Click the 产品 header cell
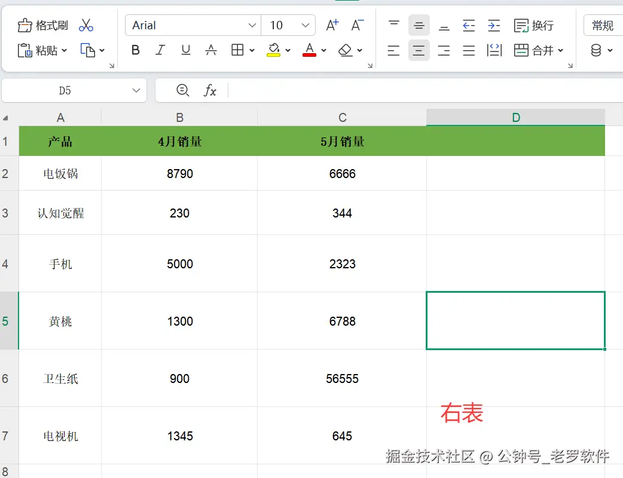 [x=60, y=142]
